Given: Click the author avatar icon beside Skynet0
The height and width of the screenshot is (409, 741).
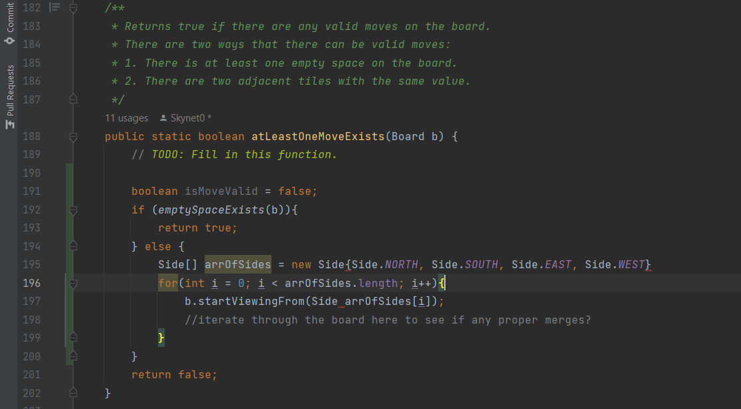Looking at the screenshot, I should pyautogui.click(x=163, y=118).
